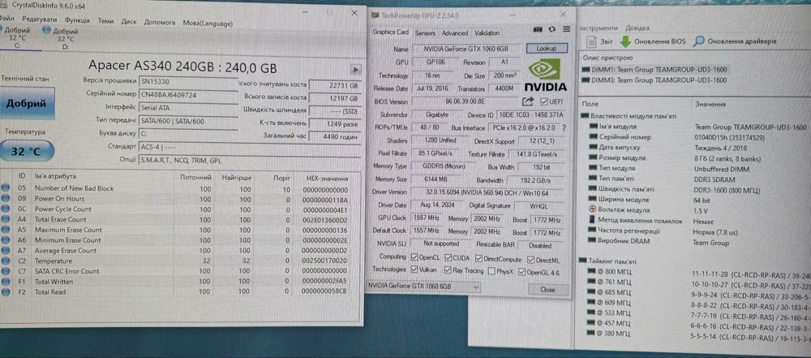The image size is (811, 358).
Task: Click the NVIDIA logo in GPU-Z
Action: 546,75
